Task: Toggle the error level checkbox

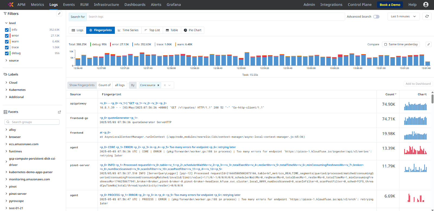Action: (x=7, y=36)
